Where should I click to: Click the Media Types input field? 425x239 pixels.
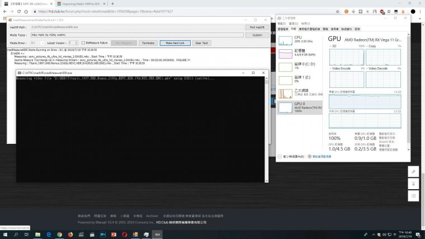[x=137, y=35]
